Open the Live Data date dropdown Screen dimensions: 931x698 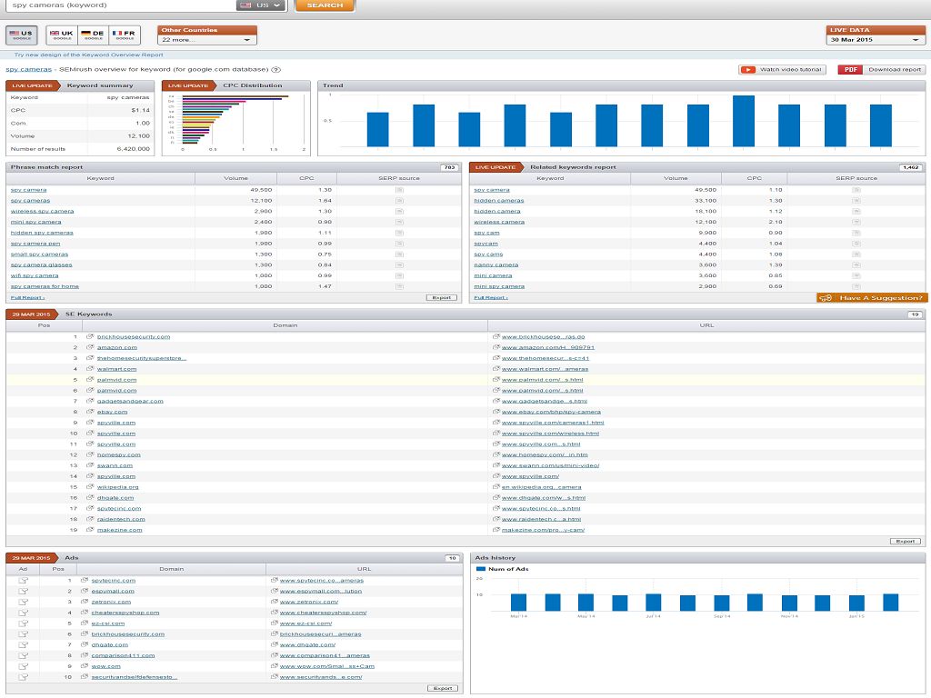pos(876,40)
